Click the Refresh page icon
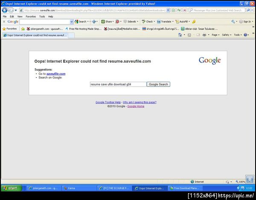 pos(179,10)
